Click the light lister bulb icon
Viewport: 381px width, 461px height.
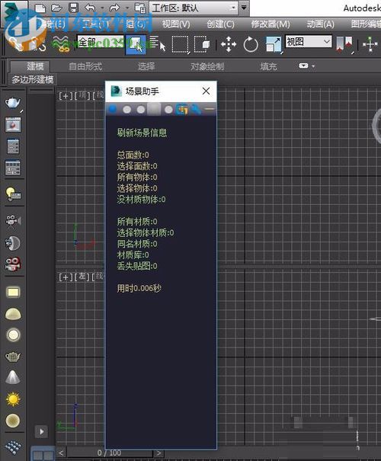13,194
